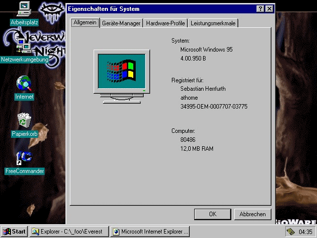
Task: Click the 'athome' organization text
Action: point(189,98)
